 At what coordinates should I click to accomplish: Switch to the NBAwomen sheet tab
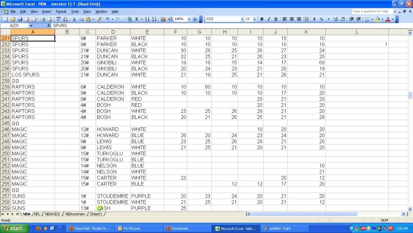(75, 214)
